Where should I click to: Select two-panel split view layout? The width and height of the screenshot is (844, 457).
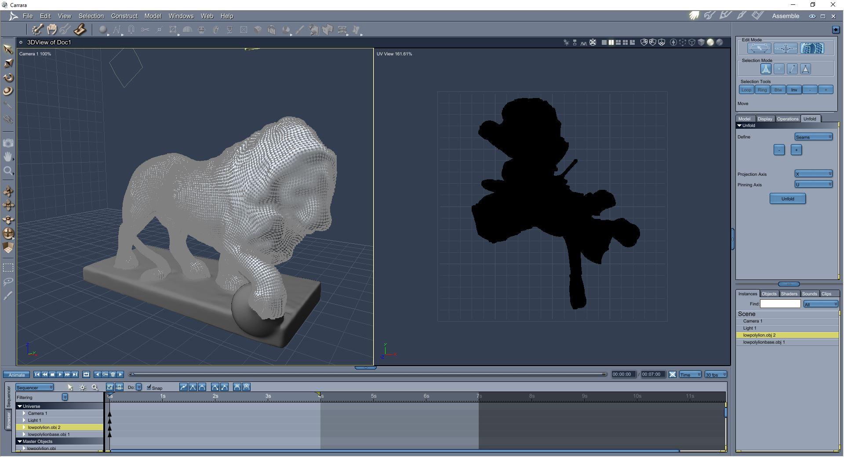click(611, 43)
